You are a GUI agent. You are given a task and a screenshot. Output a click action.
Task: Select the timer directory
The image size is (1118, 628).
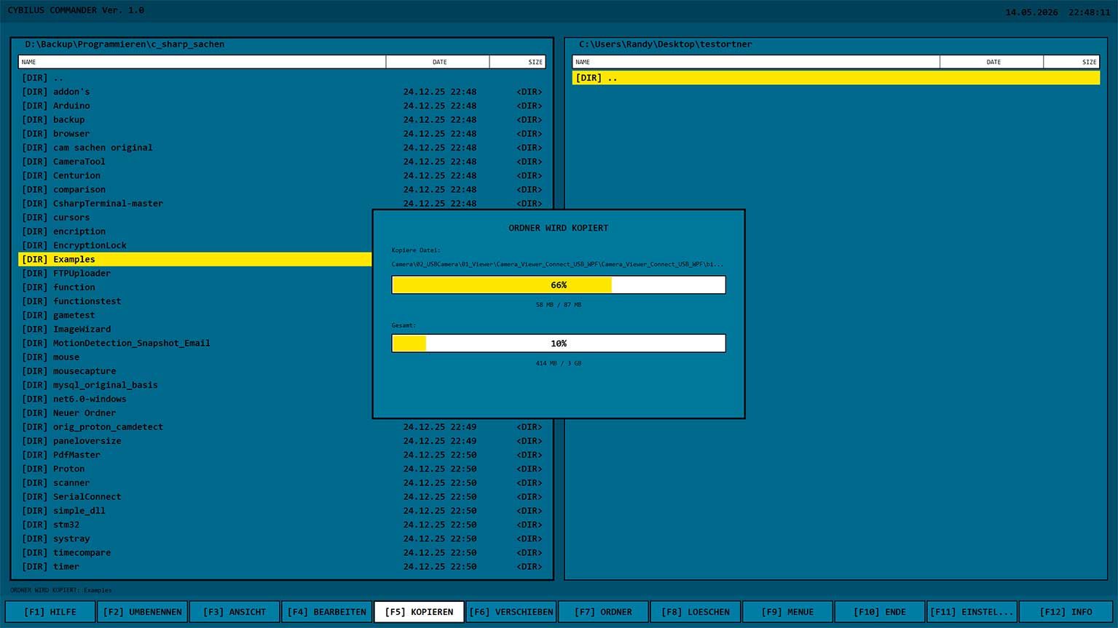pos(282,567)
